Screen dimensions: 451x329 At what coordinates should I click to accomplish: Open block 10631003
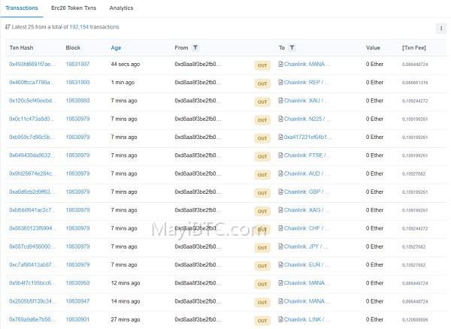click(77, 82)
